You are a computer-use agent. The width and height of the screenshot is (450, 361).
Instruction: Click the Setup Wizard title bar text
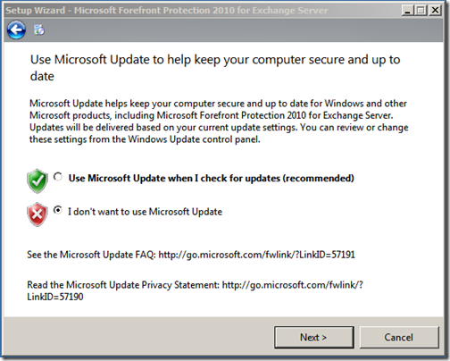(167, 11)
